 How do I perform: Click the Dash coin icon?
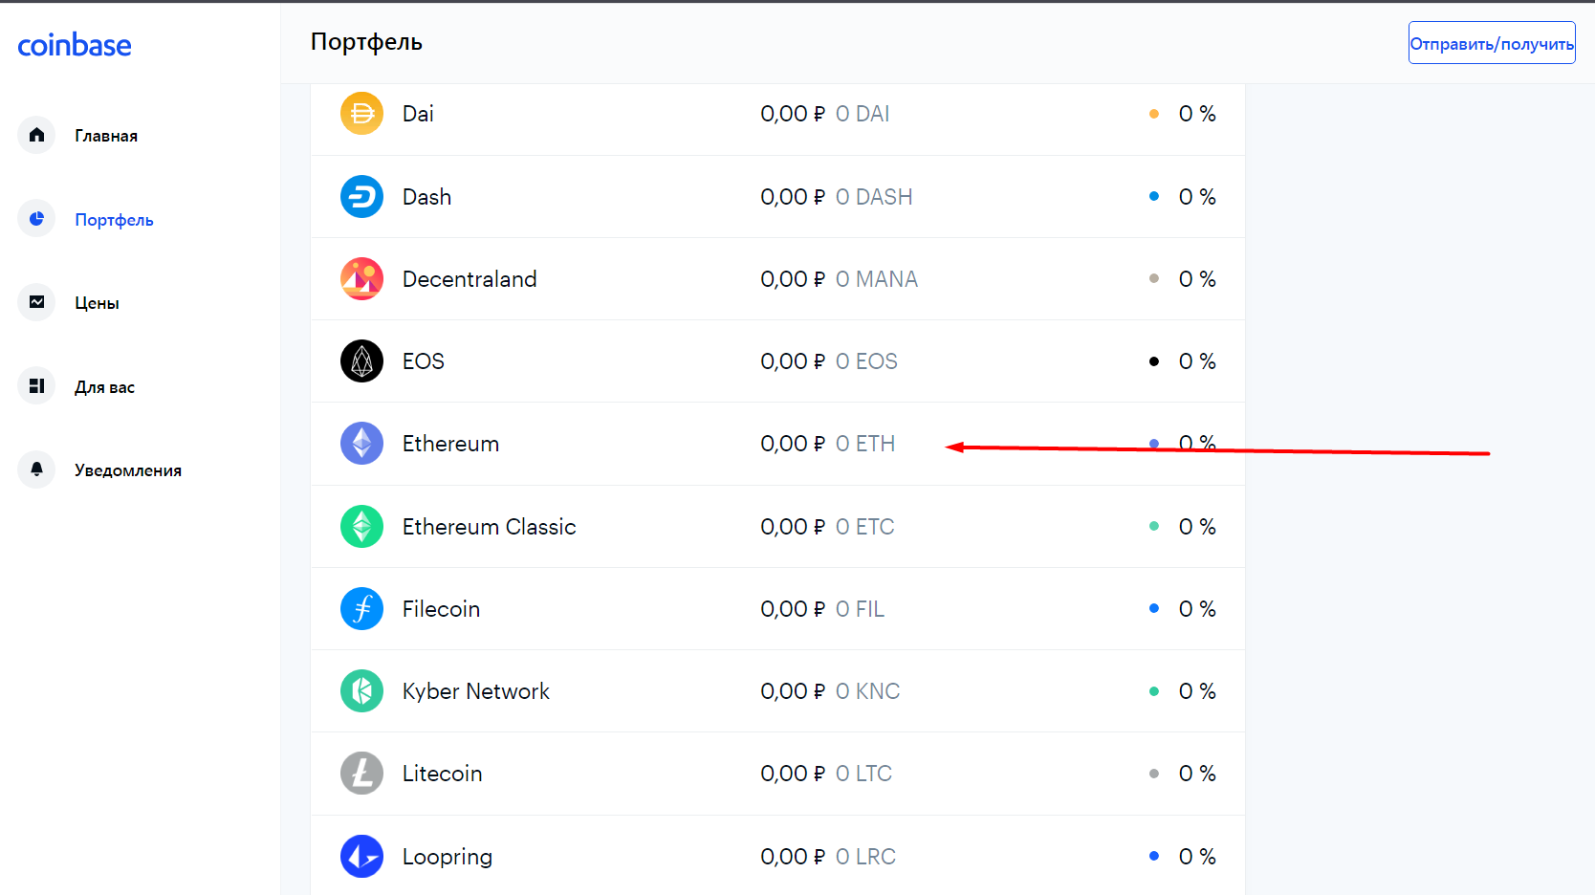click(361, 197)
